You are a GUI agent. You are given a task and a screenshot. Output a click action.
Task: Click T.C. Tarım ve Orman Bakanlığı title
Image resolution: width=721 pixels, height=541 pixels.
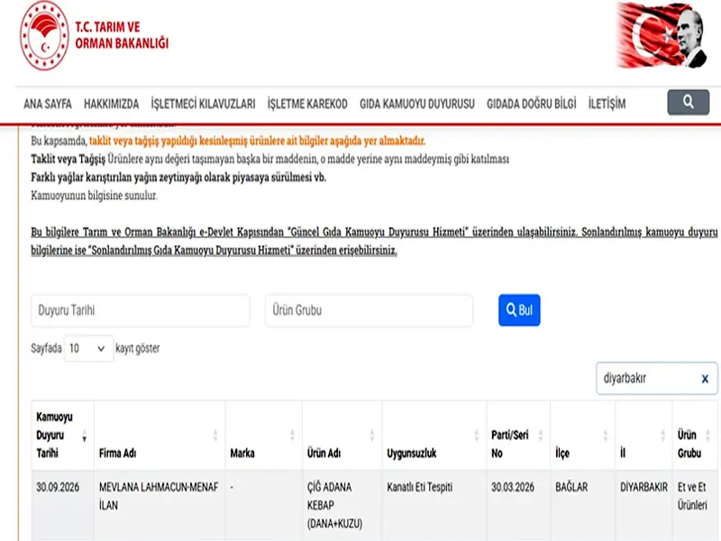(x=122, y=35)
